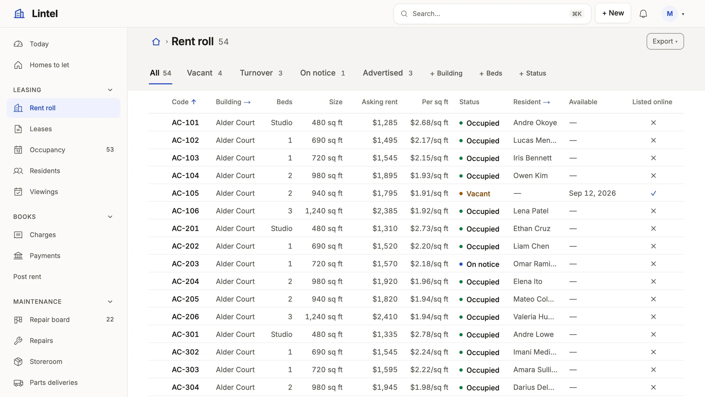Click the Today speedometer icon
Screen dimensions: 705x397
(x=18, y=44)
